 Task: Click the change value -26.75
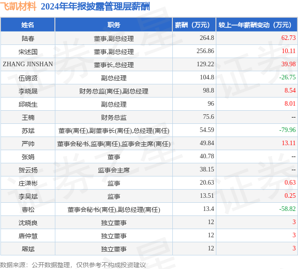[288, 77]
